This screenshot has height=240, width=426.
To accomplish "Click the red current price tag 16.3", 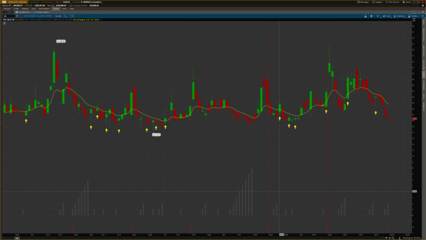I will [x=414, y=118].
